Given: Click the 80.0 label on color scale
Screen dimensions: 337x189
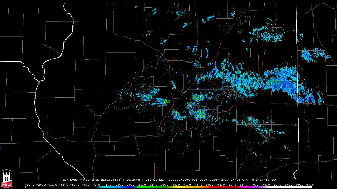Looking at the screenshot, I should pos(277,185).
